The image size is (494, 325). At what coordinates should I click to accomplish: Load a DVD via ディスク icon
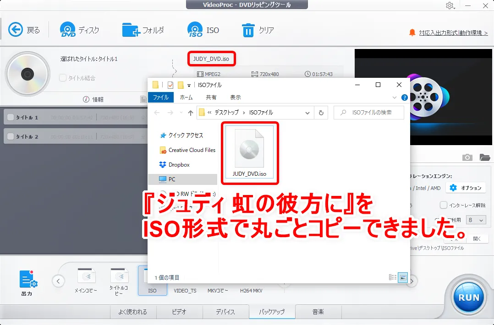[x=79, y=30]
